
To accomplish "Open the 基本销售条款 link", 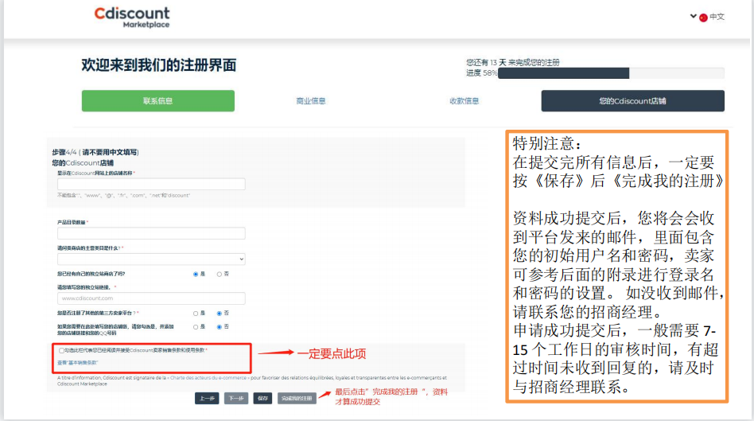I will click(78, 363).
